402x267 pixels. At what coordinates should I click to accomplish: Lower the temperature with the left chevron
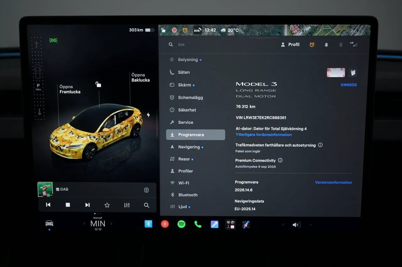(84, 224)
